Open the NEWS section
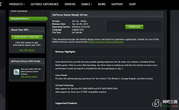 (x=102, y=4)
